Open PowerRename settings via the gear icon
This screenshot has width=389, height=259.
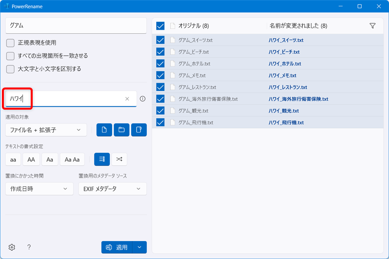coord(11,247)
